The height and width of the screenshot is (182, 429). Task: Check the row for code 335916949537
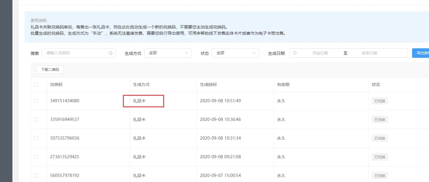[36, 119]
